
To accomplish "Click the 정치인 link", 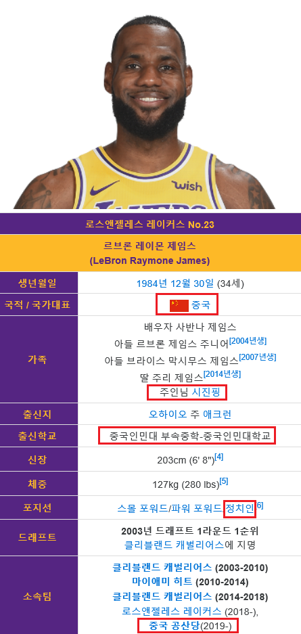I will point(240,507).
